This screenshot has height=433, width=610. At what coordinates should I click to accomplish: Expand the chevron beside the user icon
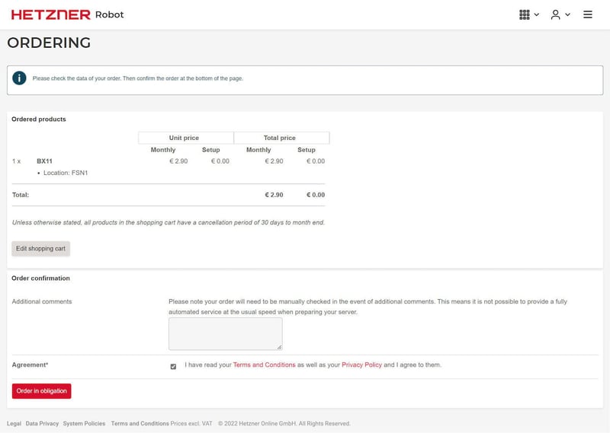pos(568,14)
